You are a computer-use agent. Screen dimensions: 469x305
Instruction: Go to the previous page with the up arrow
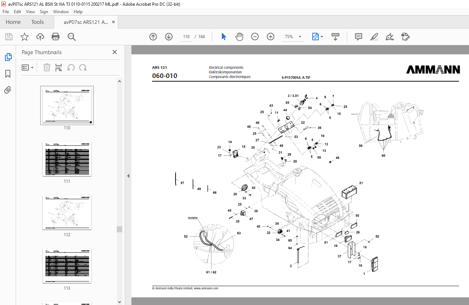[153, 37]
